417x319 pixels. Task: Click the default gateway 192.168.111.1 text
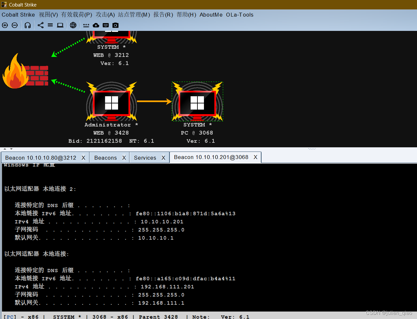coord(161,303)
